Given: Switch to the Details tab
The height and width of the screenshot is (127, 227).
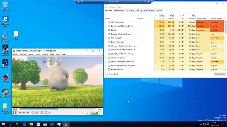Looking at the screenshot, I should point(151,11).
